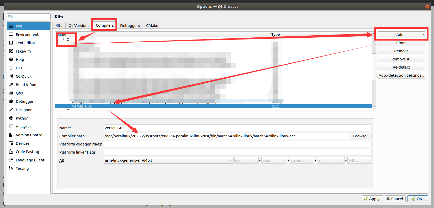Apply the settings
434x208 pixels.
373,199
